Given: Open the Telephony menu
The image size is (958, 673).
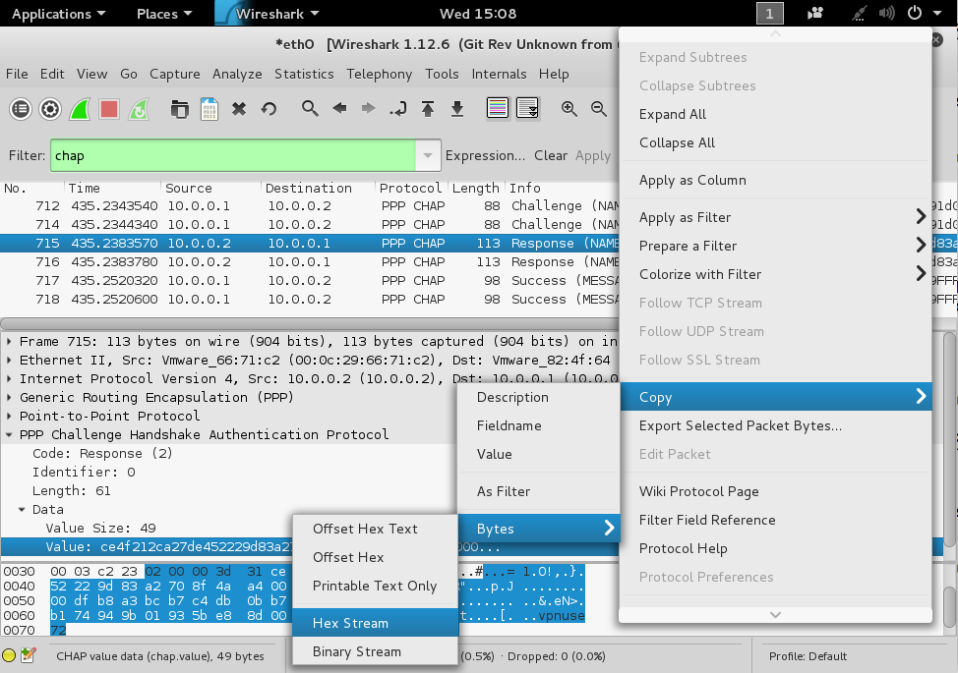Looking at the screenshot, I should (379, 74).
